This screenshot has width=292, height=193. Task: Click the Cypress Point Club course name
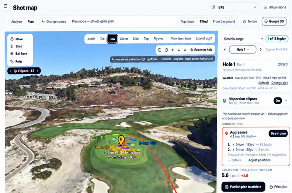277,50
